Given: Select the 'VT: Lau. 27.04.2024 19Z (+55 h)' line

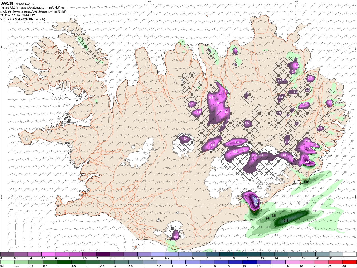Looking at the screenshot, I should coord(23,19).
